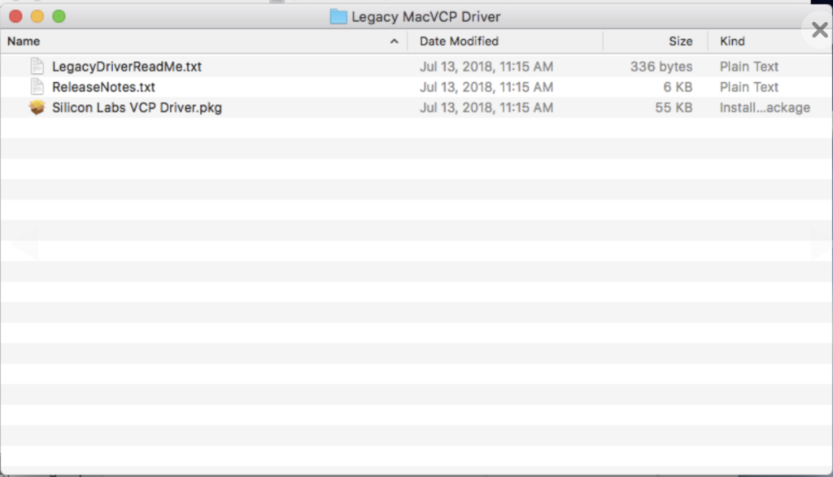The image size is (833, 477).
Task: Click the 336 bytes size entry
Action: click(661, 67)
